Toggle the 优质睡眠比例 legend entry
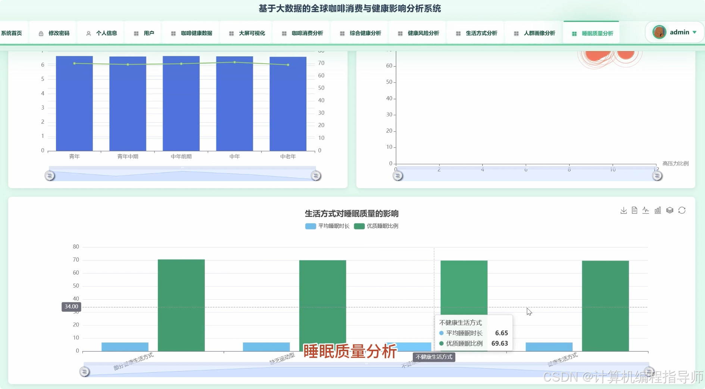The image size is (705, 389). click(376, 226)
